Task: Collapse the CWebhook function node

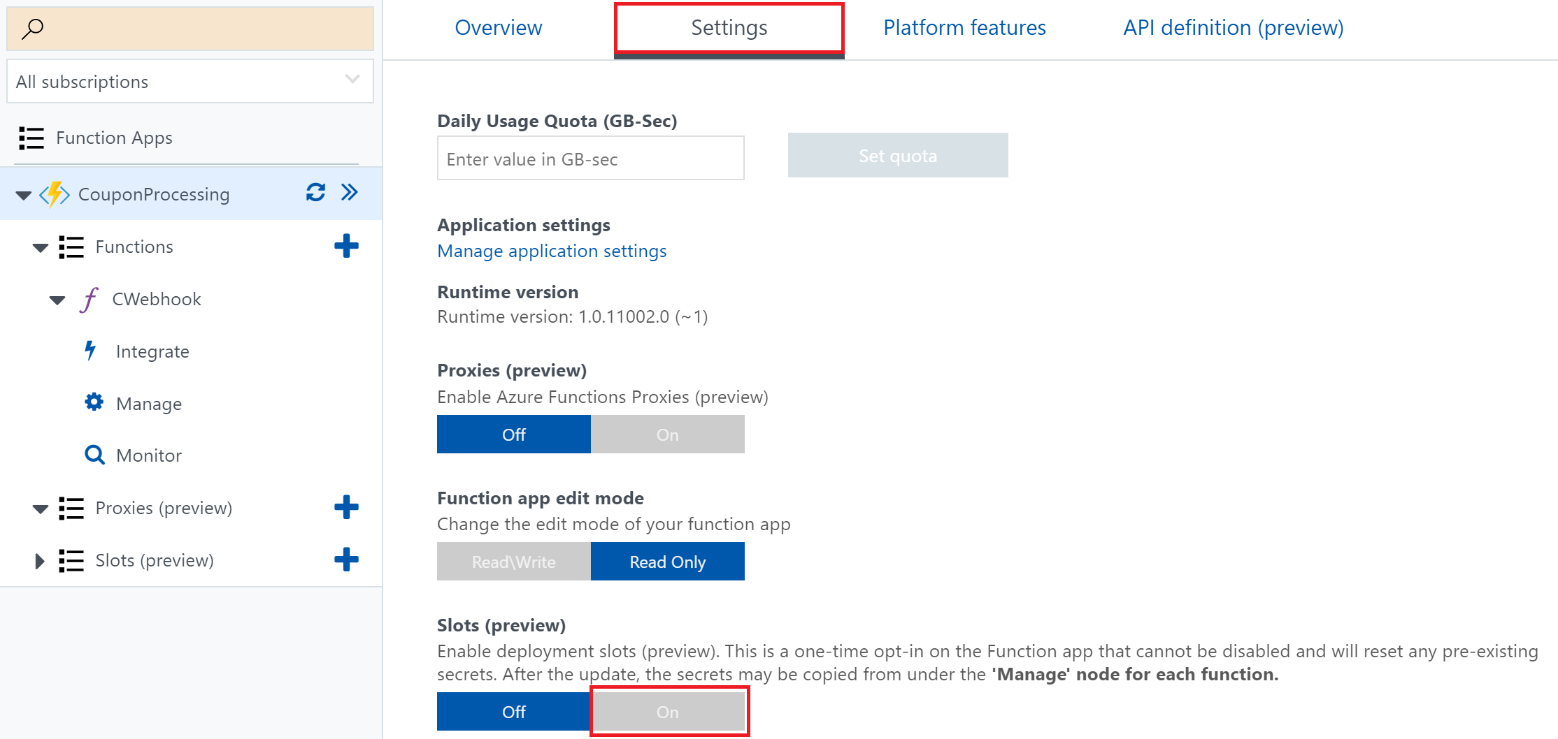Action: click(57, 300)
